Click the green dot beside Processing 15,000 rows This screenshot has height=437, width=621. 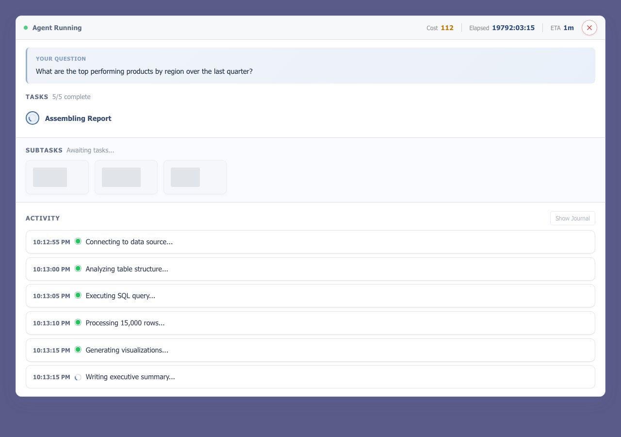[x=78, y=322]
